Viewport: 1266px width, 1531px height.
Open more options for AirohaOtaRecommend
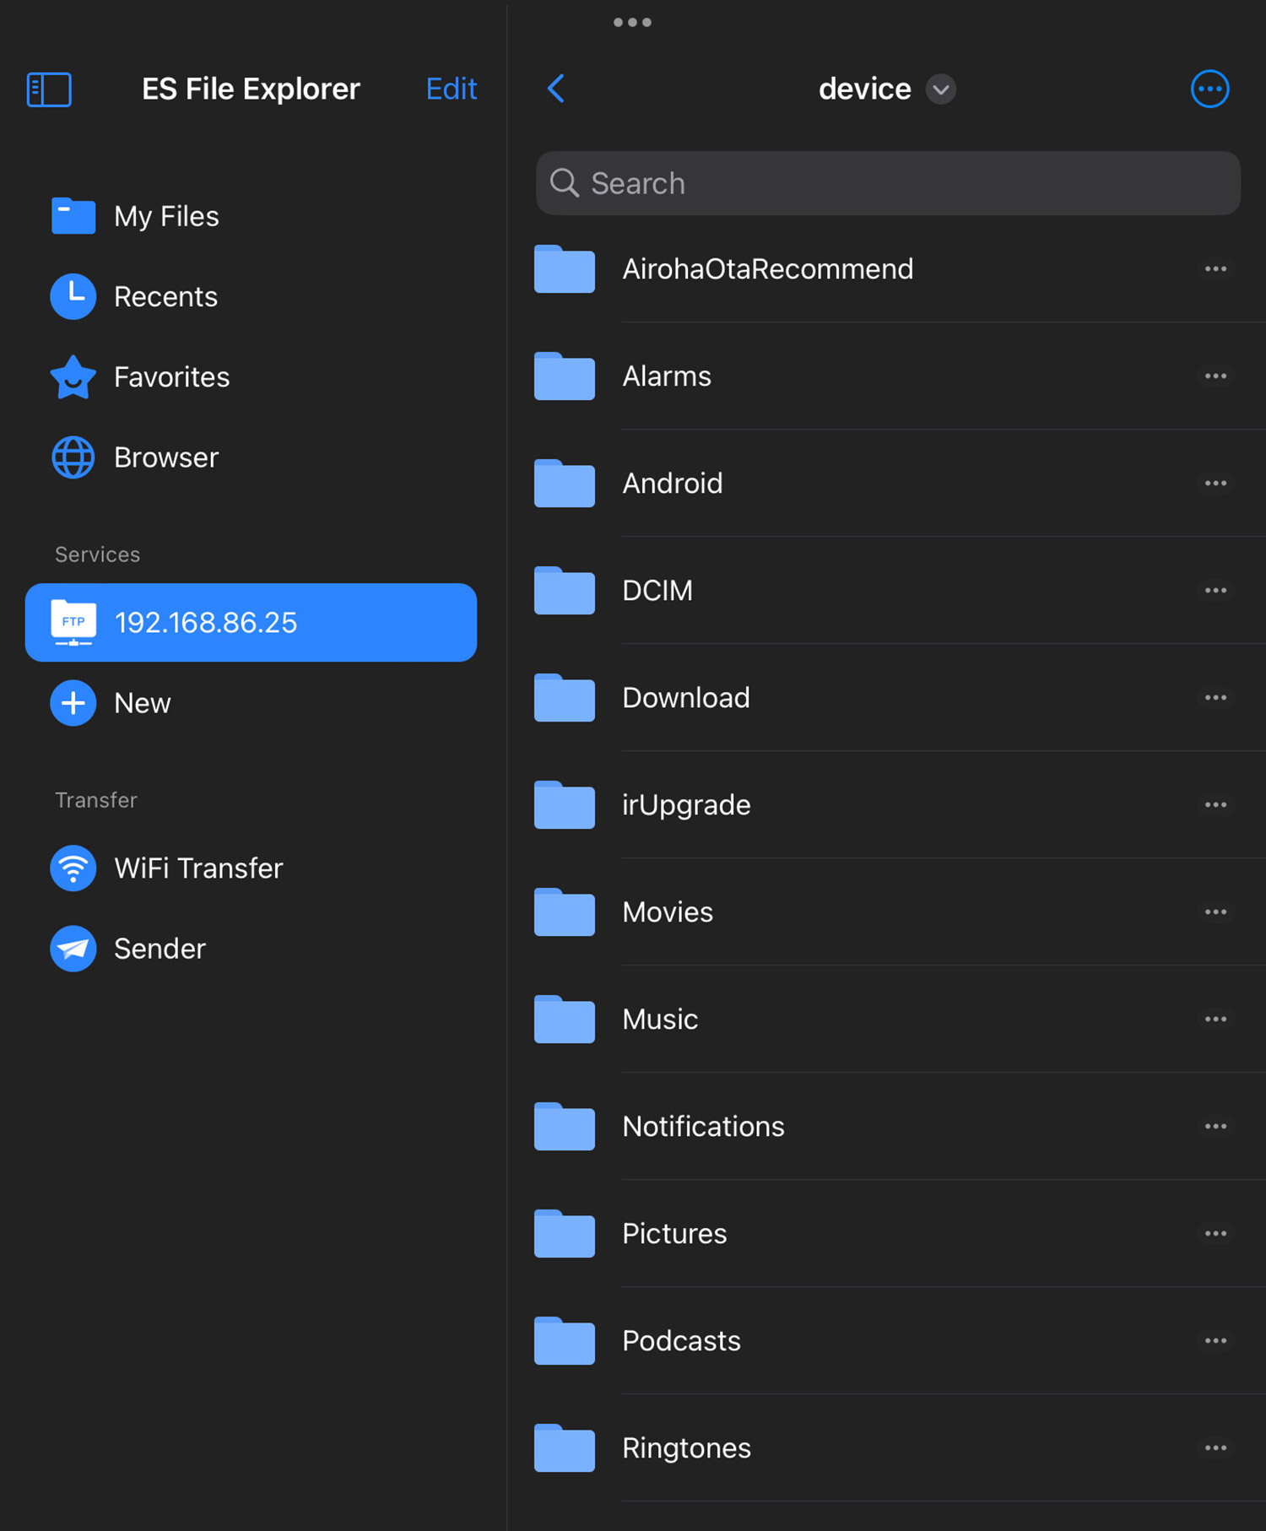tap(1215, 269)
